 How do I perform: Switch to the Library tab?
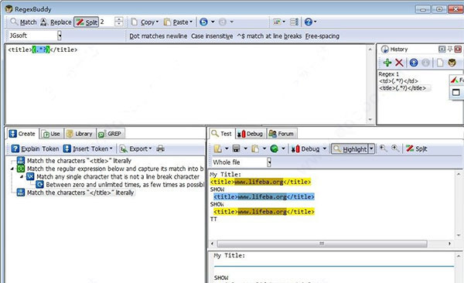80,134
